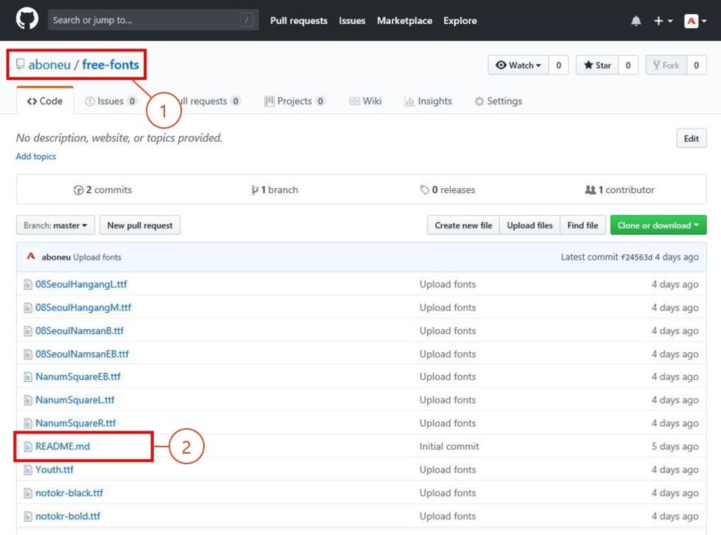Click the file icon beside 08SeoulNamsanB.ttf

[x=28, y=331]
